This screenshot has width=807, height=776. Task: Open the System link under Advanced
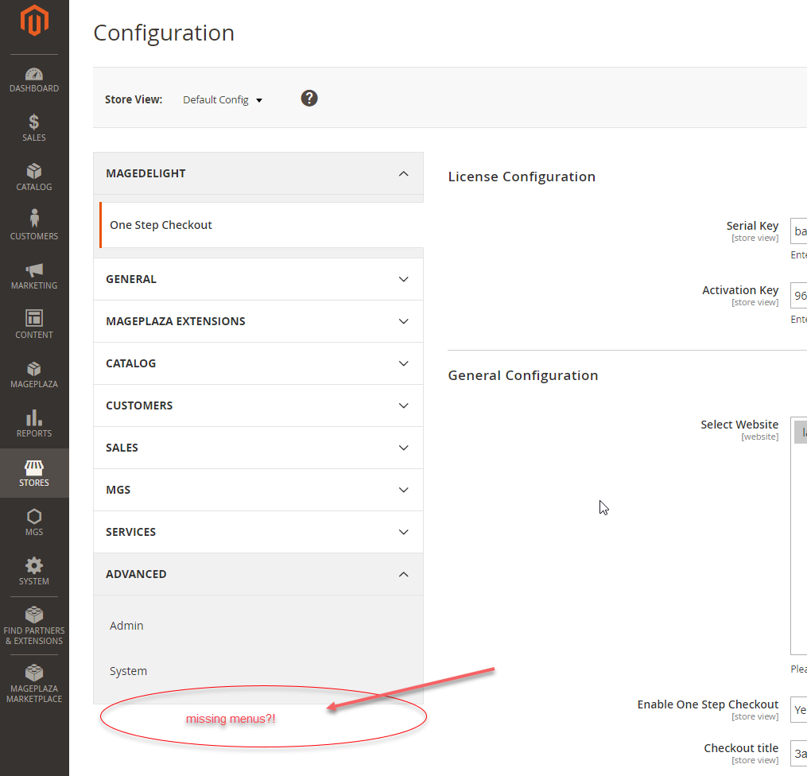tap(128, 670)
